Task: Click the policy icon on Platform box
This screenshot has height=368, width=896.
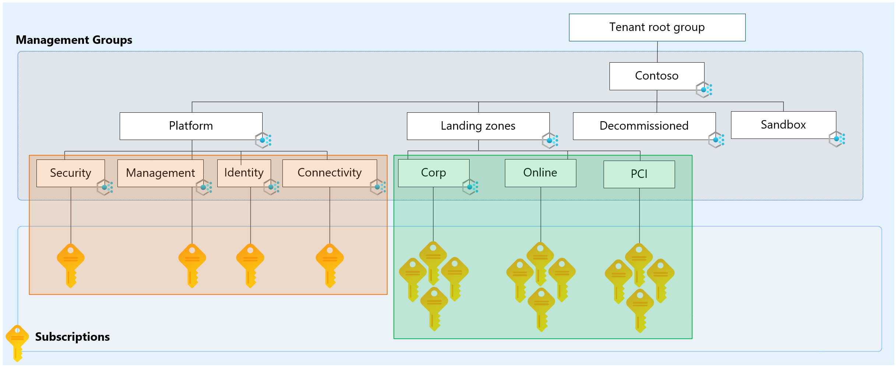Action: point(263,140)
